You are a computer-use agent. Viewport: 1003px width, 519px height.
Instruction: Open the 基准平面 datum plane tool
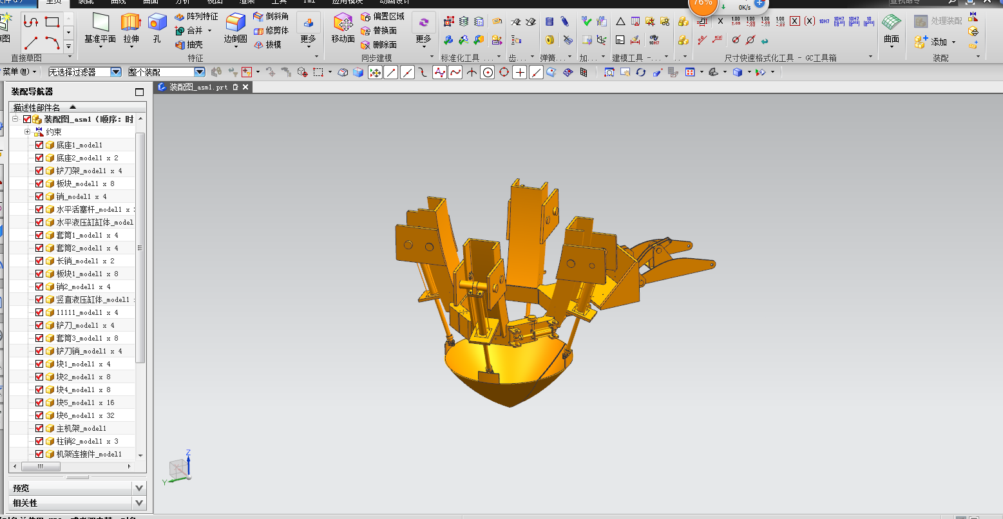pos(100,28)
